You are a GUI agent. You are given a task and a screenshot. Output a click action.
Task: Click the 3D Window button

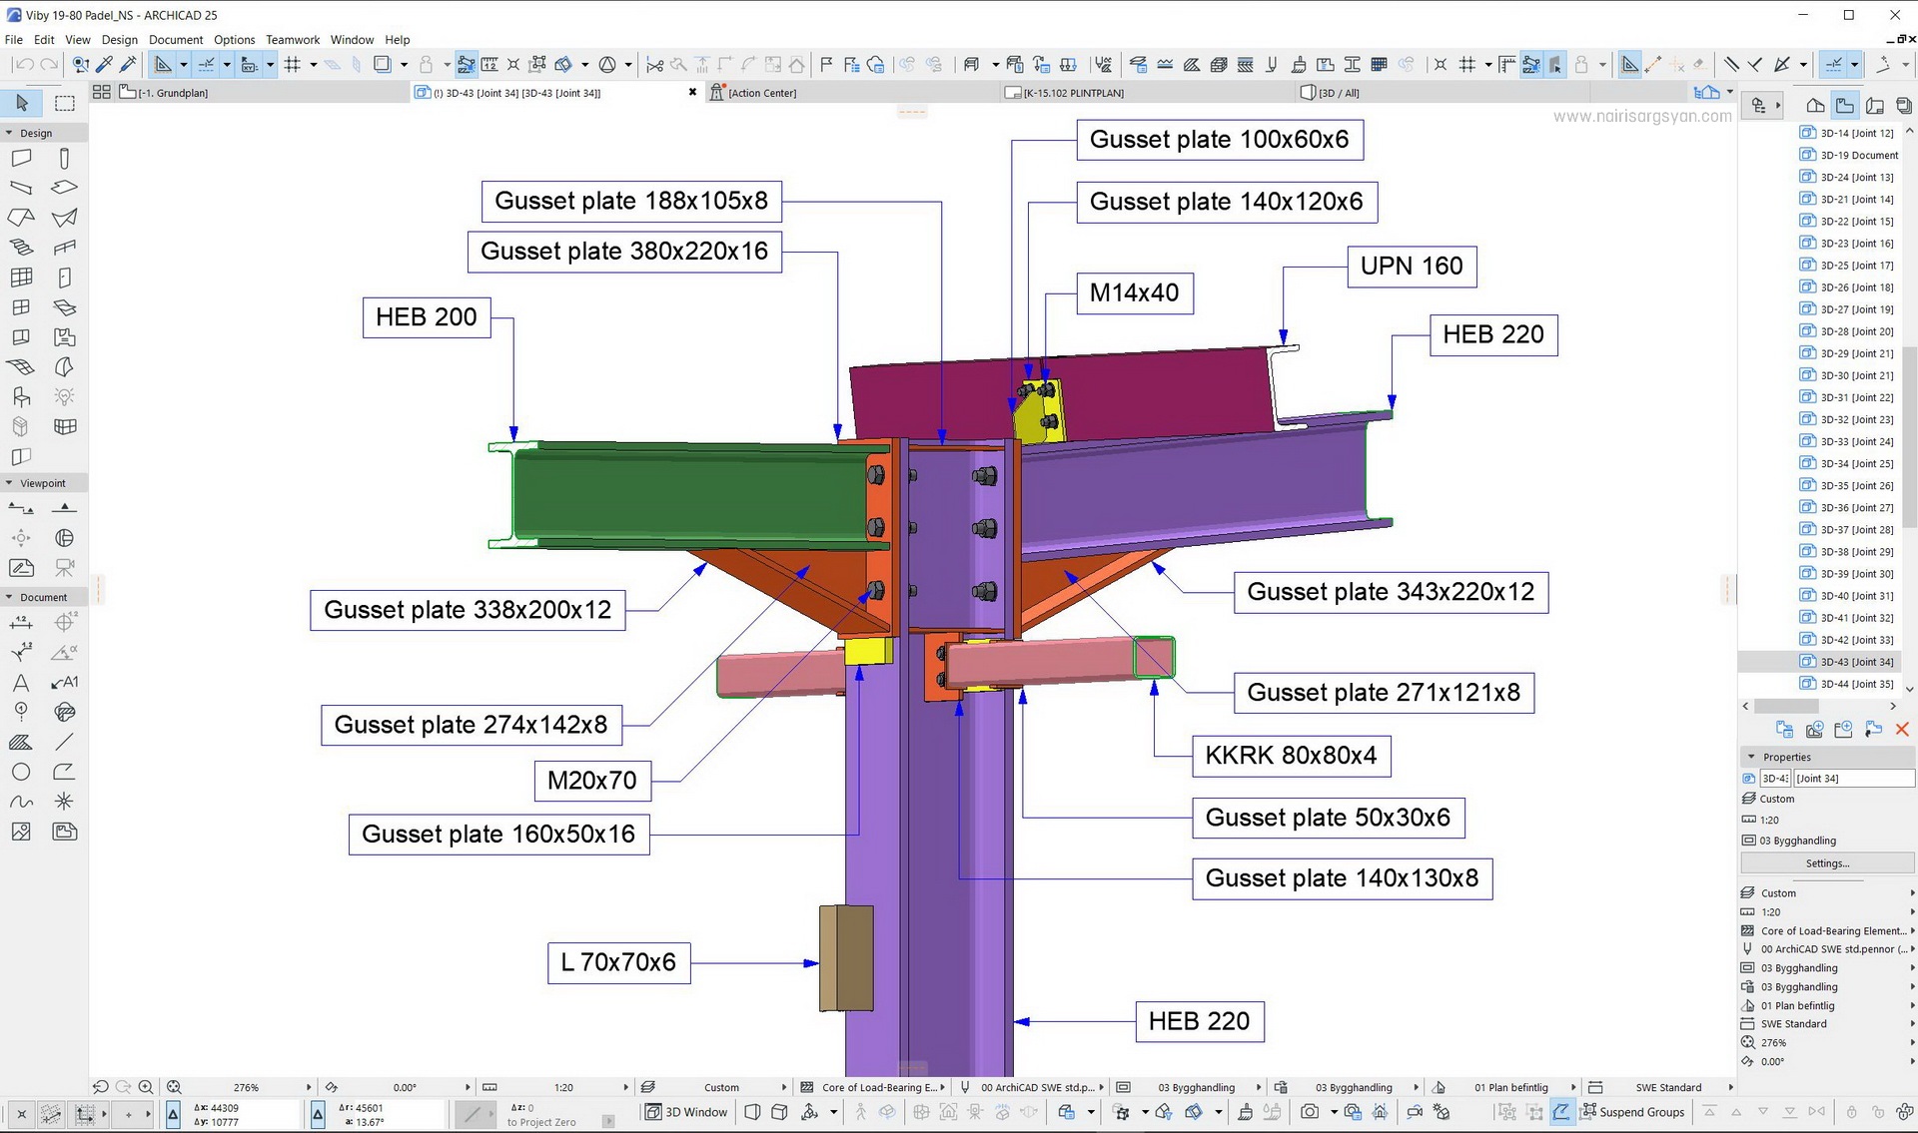click(686, 1112)
